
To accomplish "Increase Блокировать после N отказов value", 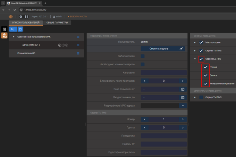I will click(x=183, y=81).
